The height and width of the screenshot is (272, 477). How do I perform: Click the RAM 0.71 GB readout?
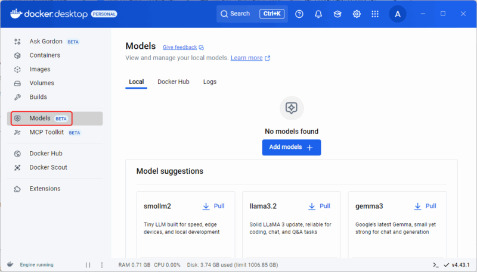134,265
